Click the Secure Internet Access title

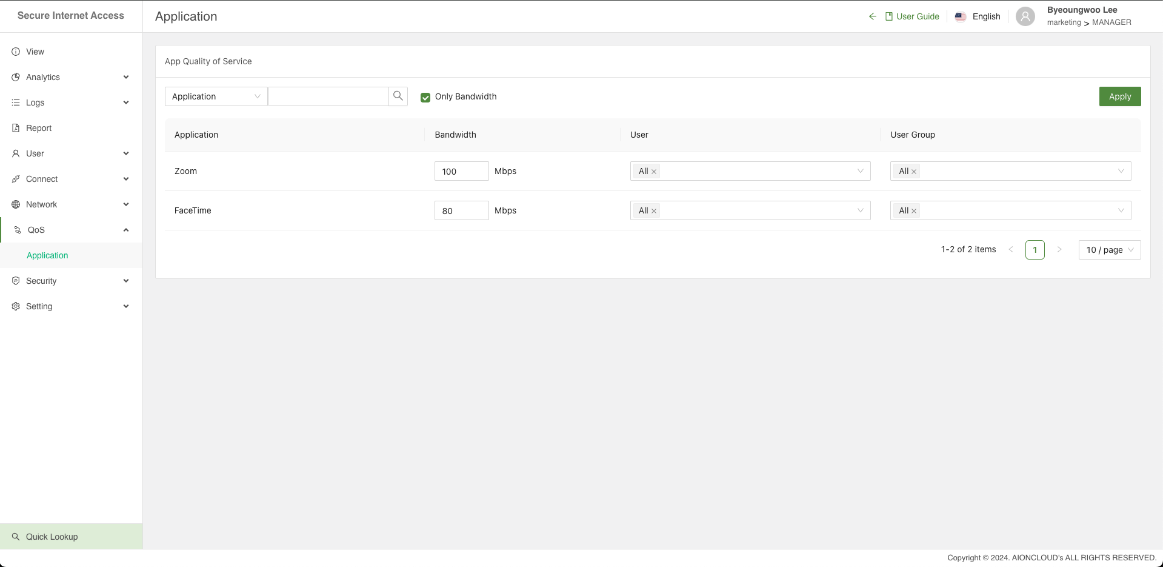coord(71,16)
